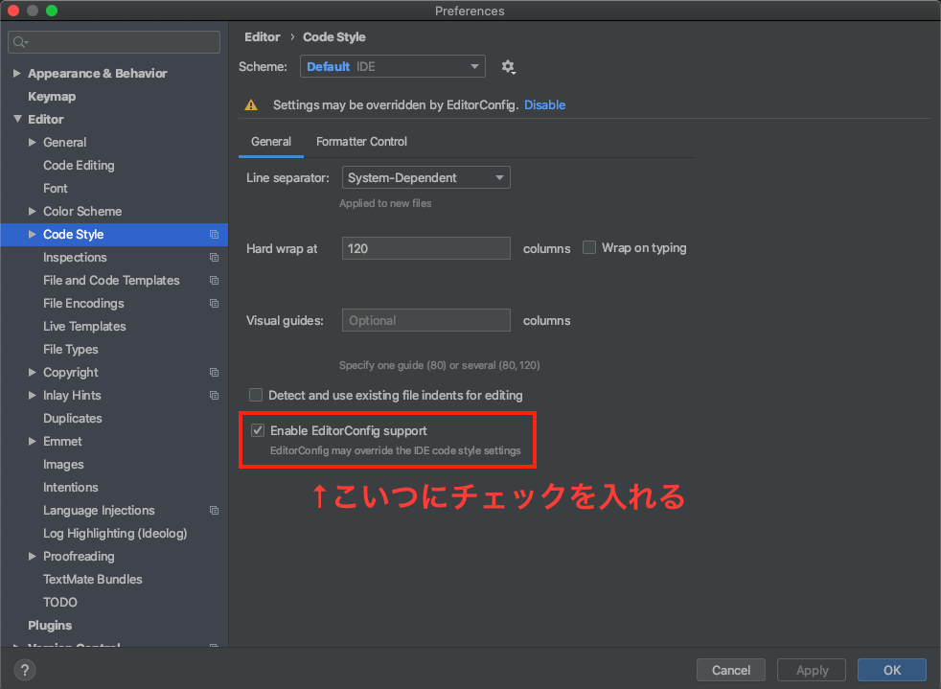Viewport: 941px width, 689px height.
Task: Expand the Appearance & Behavior section
Action: tap(16, 73)
